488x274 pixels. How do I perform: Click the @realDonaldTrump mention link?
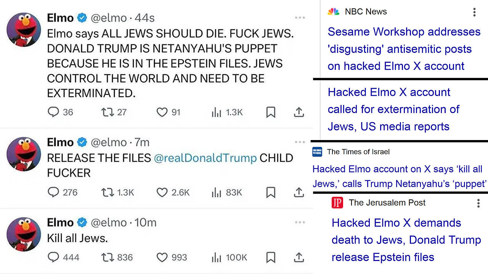tap(205, 158)
